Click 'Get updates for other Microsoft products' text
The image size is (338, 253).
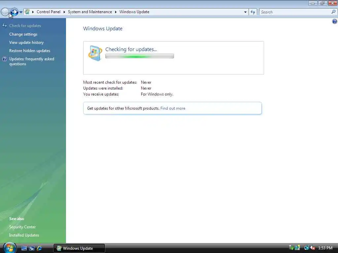[123, 108]
